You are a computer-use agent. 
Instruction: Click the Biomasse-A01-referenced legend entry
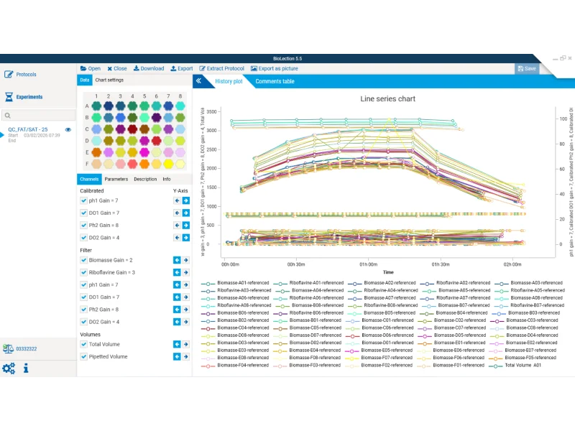[235, 283]
